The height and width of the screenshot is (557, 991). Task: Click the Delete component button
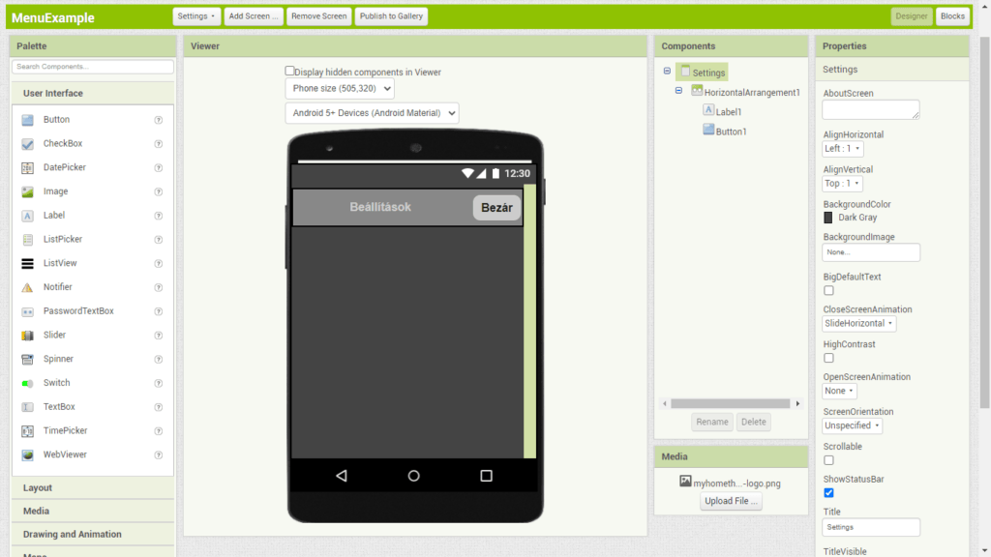coord(753,422)
